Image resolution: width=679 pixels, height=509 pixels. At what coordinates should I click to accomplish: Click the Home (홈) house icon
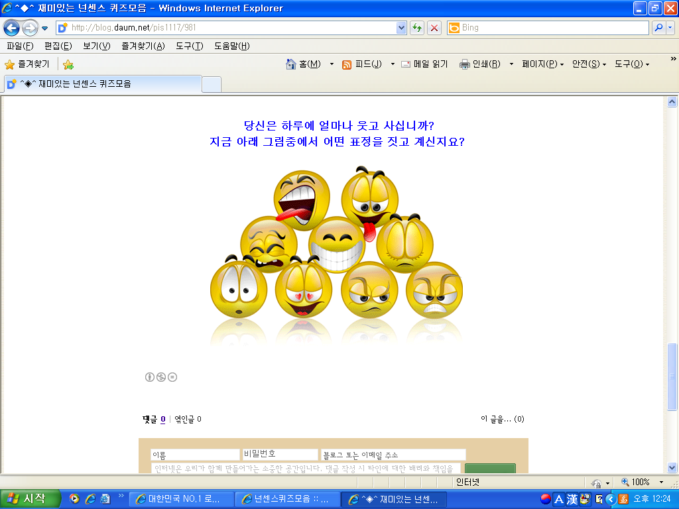291,64
